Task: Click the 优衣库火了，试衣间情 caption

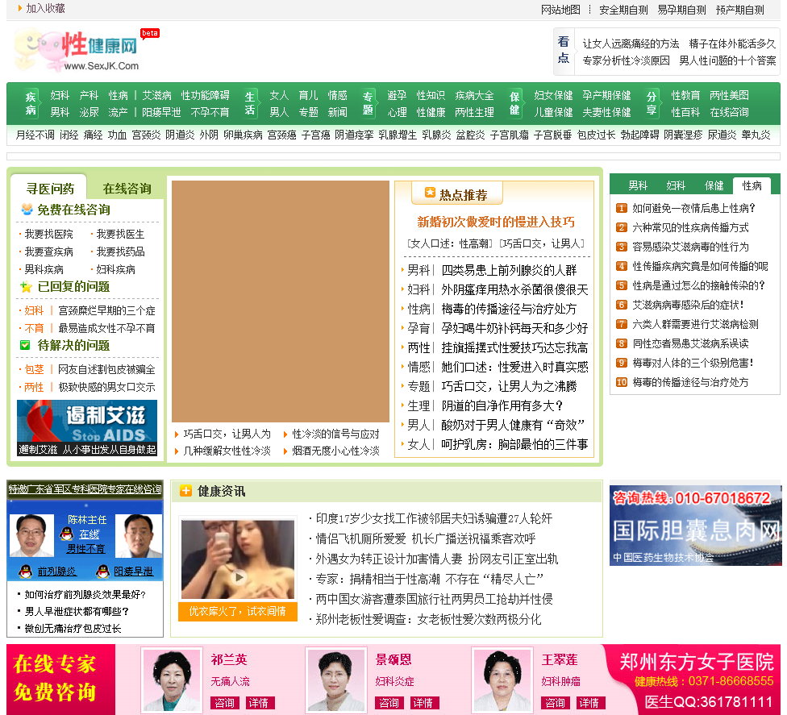Action: [x=238, y=612]
